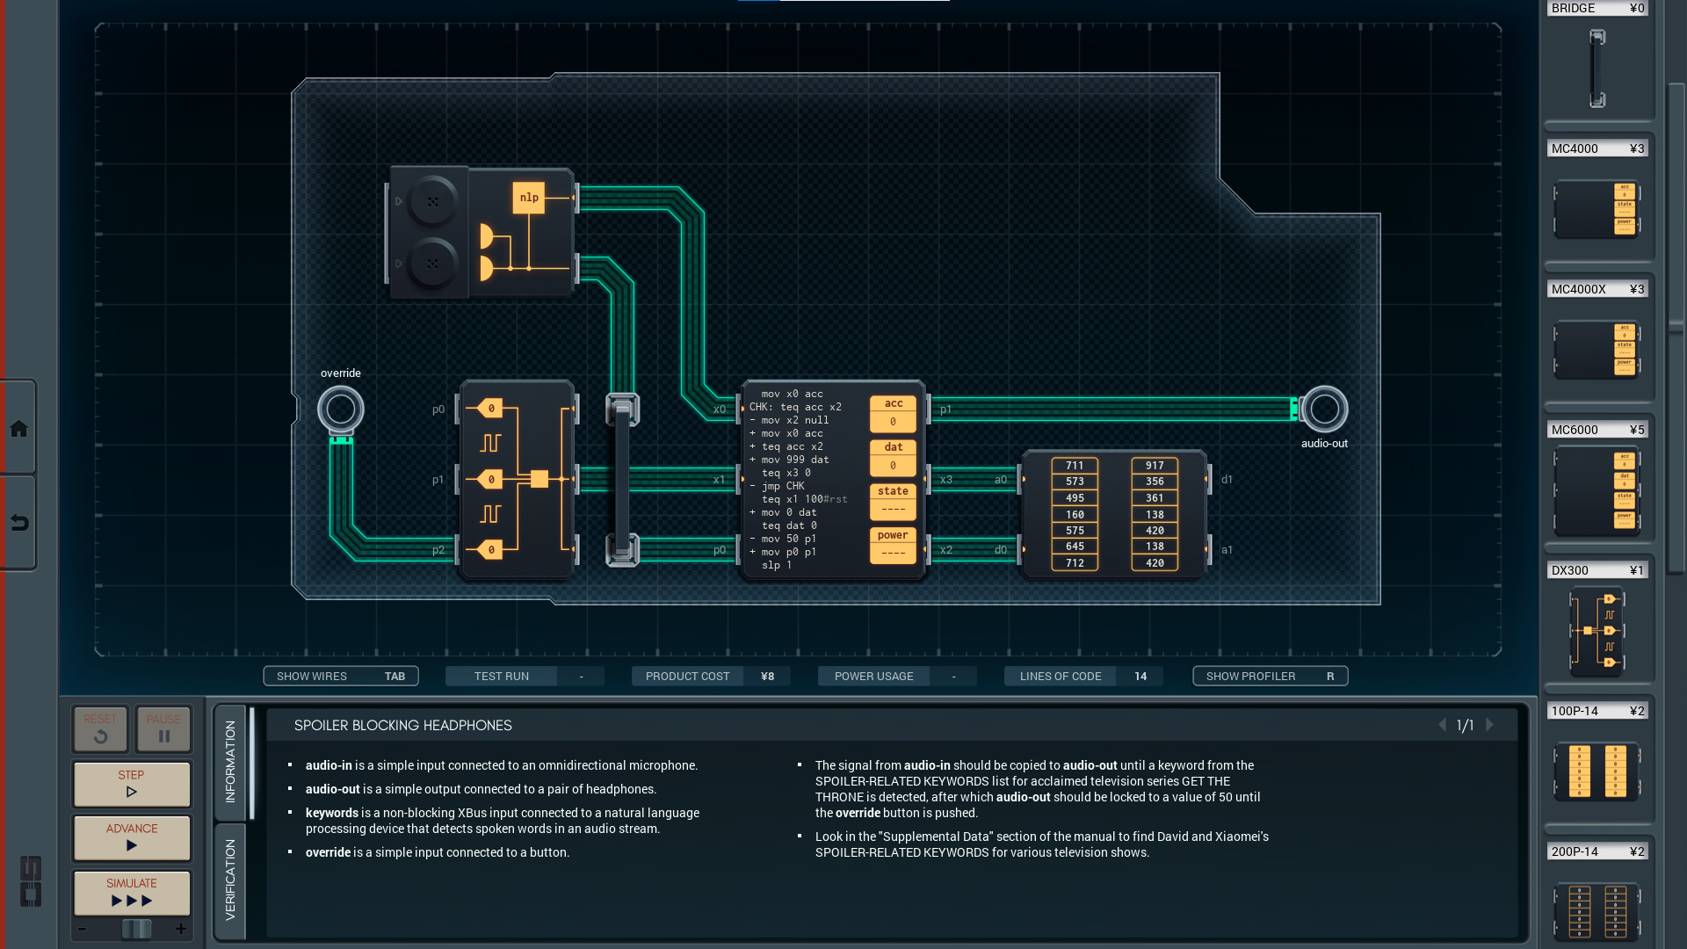Select the 100P-14 memory part
The height and width of the screenshot is (949, 1687).
(x=1596, y=771)
